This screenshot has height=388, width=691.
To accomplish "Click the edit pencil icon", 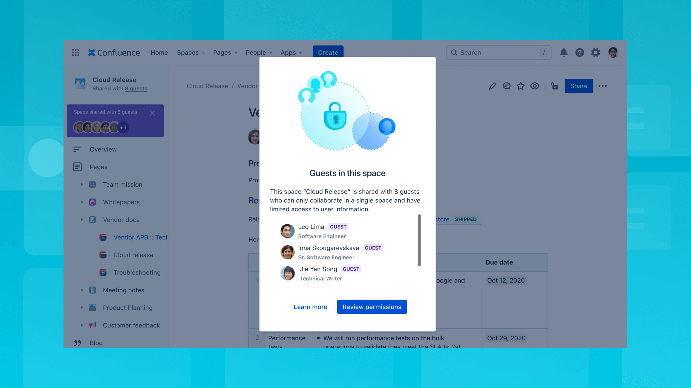I will (492, 86).
